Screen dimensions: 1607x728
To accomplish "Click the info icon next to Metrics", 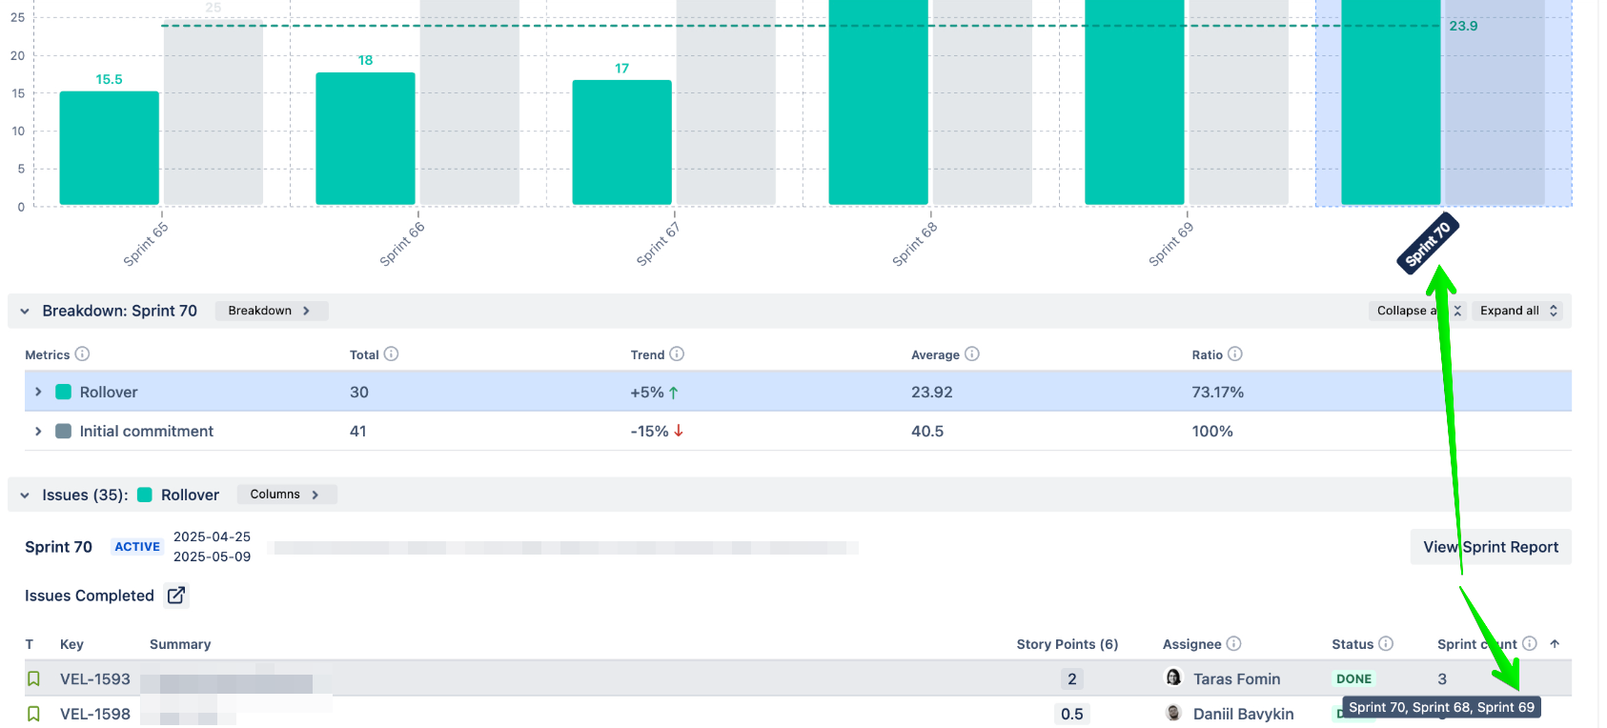I will [x=82, y=354].
